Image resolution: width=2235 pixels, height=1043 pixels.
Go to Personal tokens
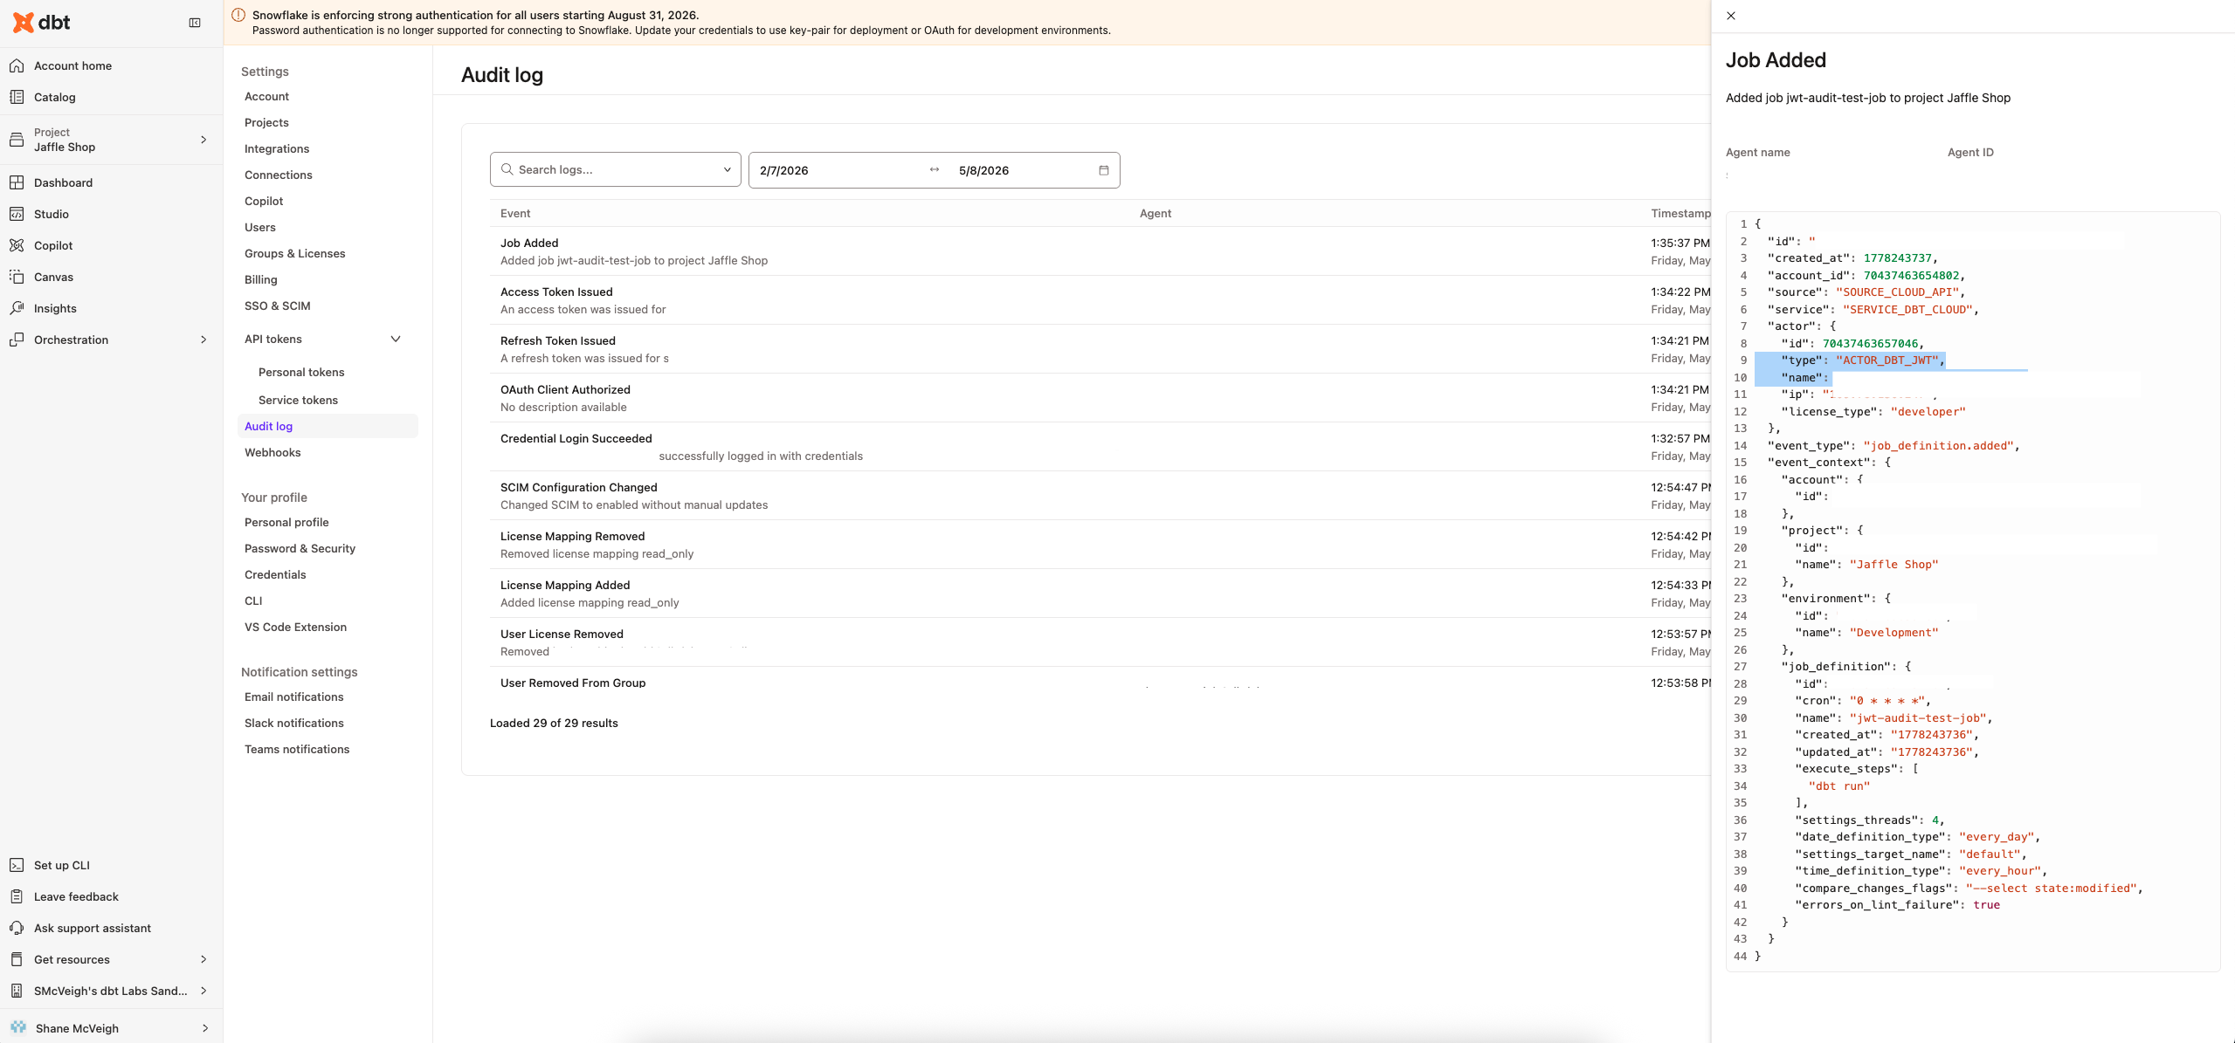coord(301,372)
